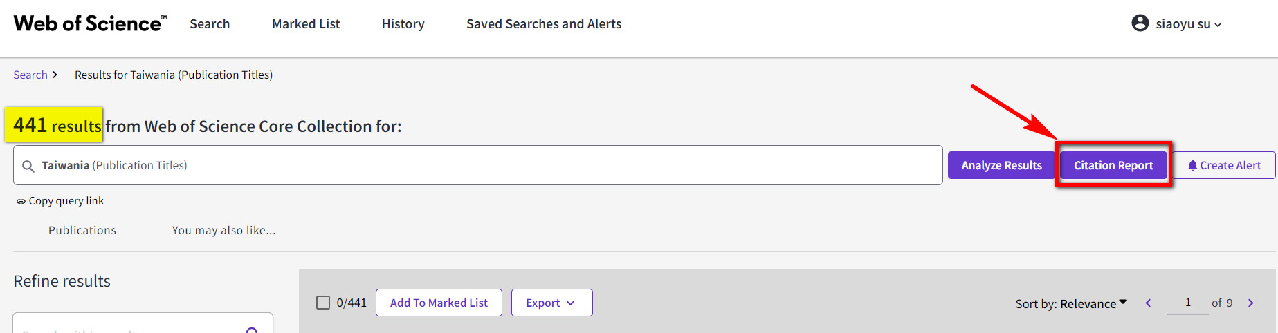Image resolution: width=1278 pixels, height=333 pixels.
Task: Expand the siaoyu su account menu
Action: point(1188,24)
